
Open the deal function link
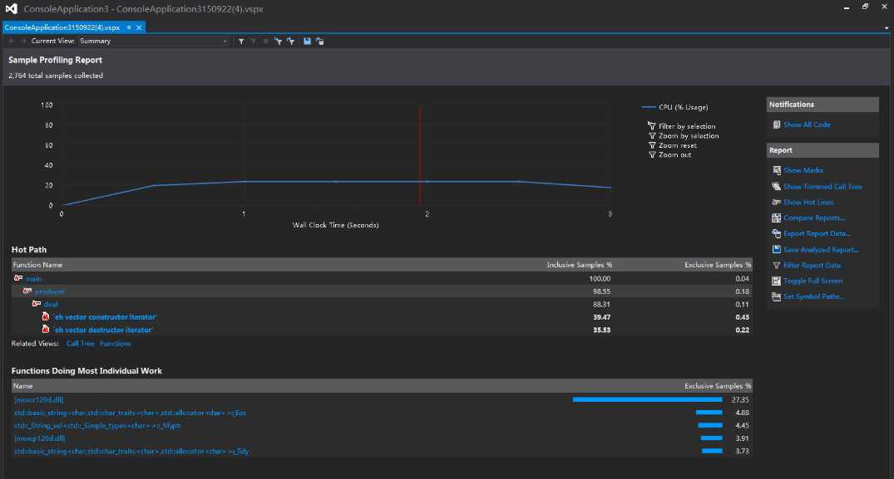(x=51, y=305)
